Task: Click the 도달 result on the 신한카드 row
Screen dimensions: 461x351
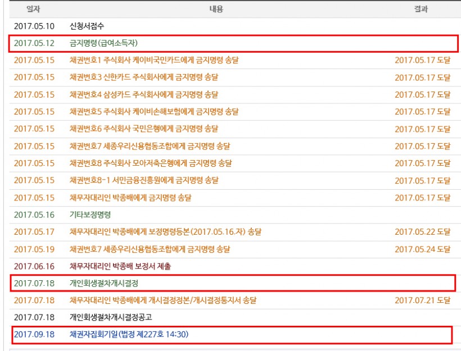Action: click(422, 78)
